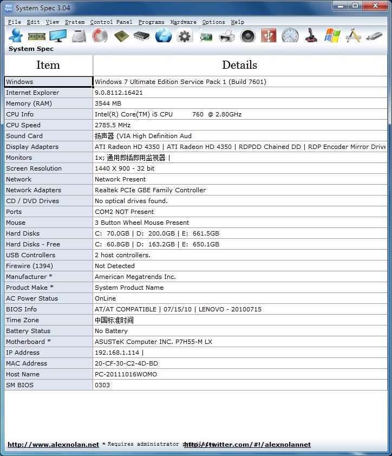Click the Windows flag logo icon
This screenshot has width=392, height=456.
(x=332, y=36)
